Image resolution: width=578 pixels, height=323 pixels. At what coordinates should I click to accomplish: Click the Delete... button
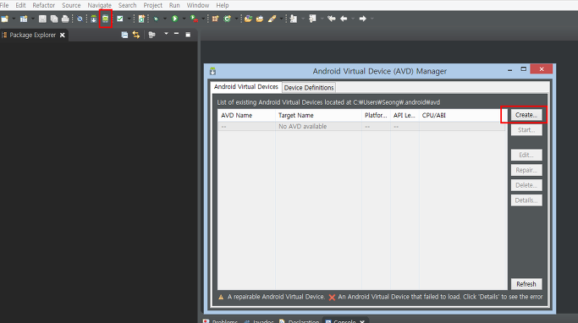click(x=526, y=185)
